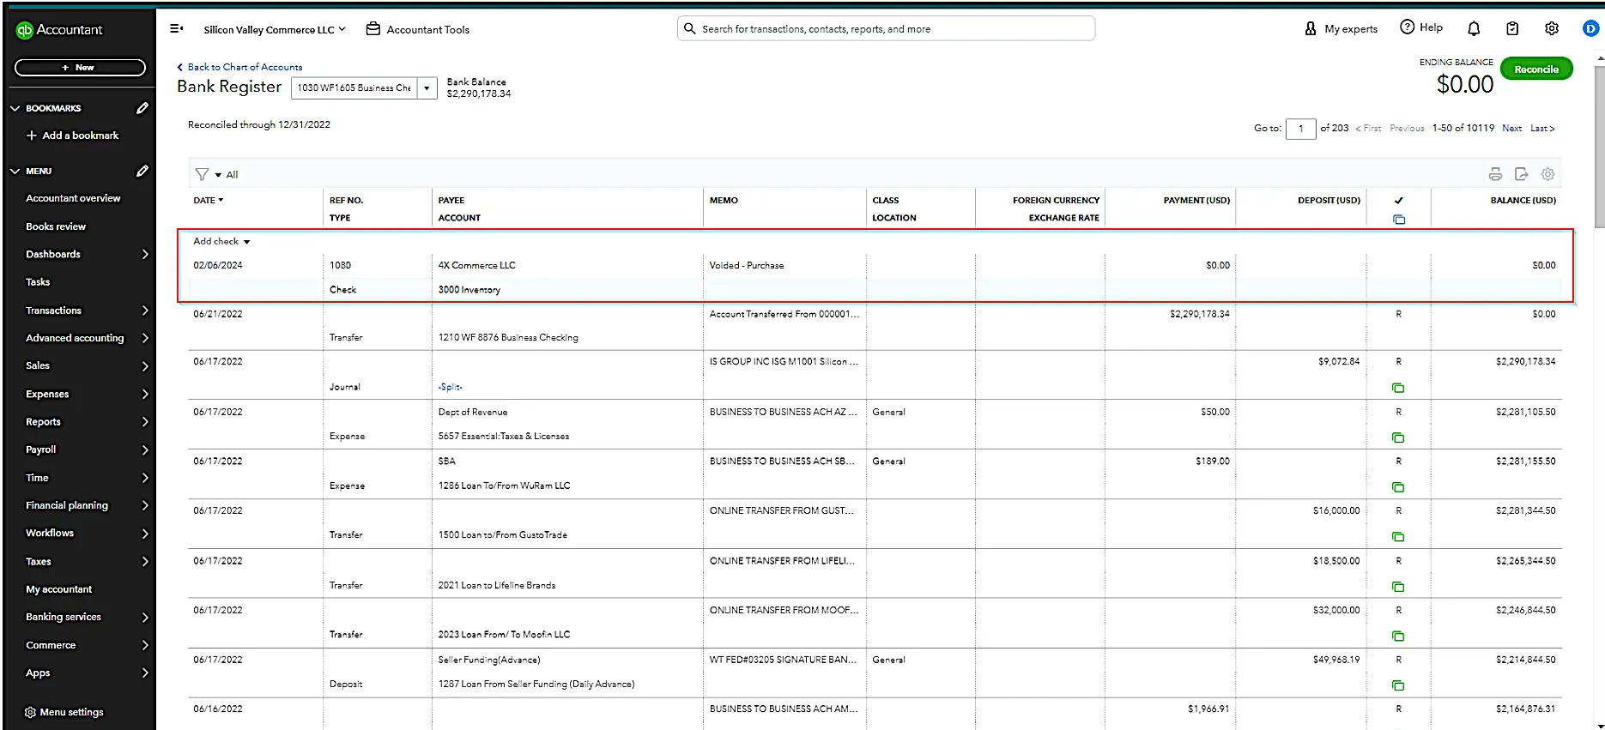This screenshot has height=730, width=1605.
Task: Focus the search transactions field
Action: (x=886, y=28)
